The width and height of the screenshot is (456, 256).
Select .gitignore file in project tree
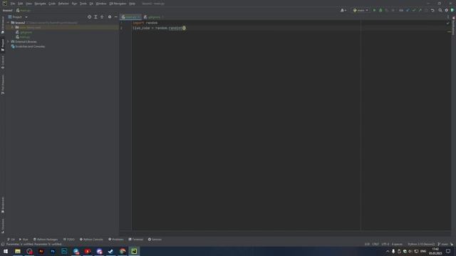[24, 32]
